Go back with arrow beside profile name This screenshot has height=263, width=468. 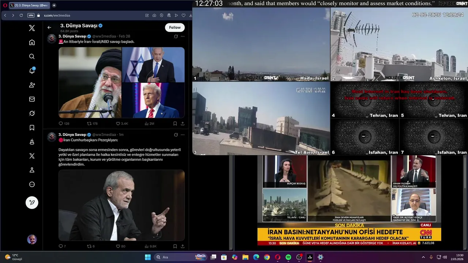click(x=49, y=27)
